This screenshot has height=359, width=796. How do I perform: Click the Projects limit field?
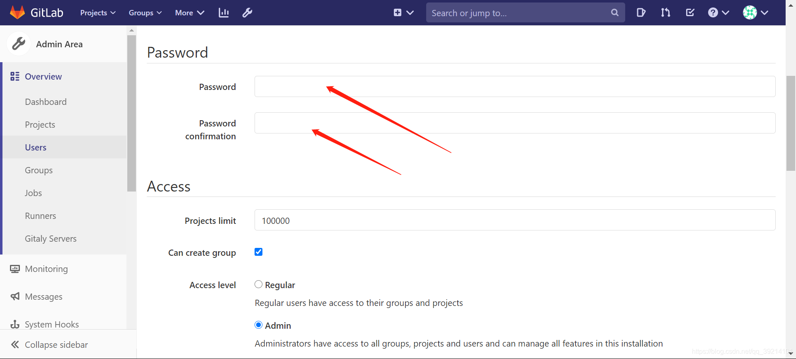(x=515, y=220)
